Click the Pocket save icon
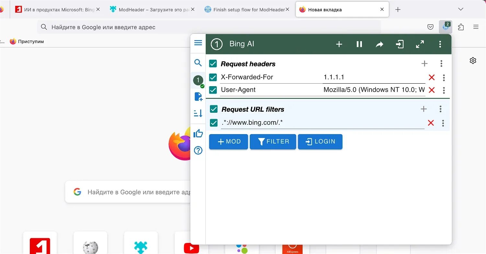 [x=430, y=27]
